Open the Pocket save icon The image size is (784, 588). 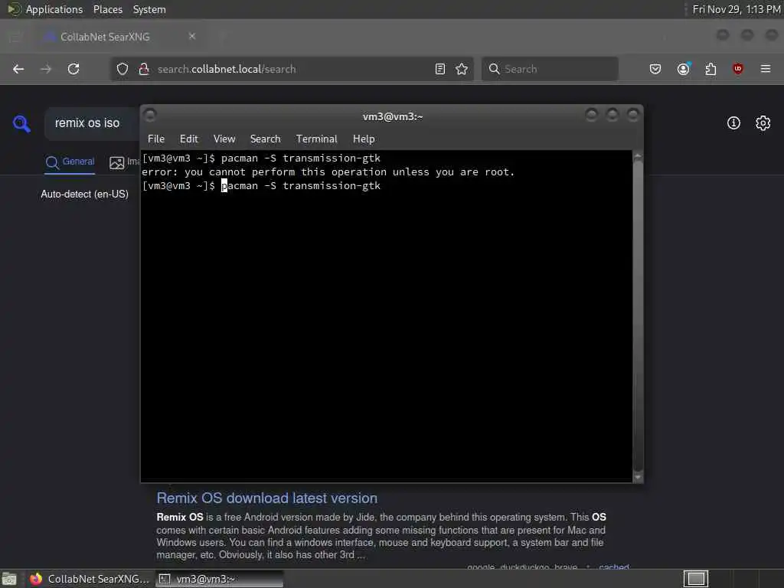[x=655, y=69]
